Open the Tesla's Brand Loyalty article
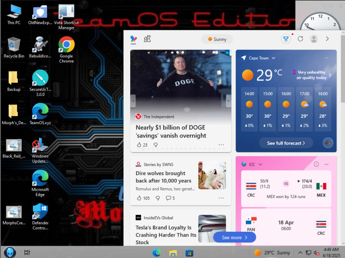This screenshot has height=258, width=345. click(166, 235)
